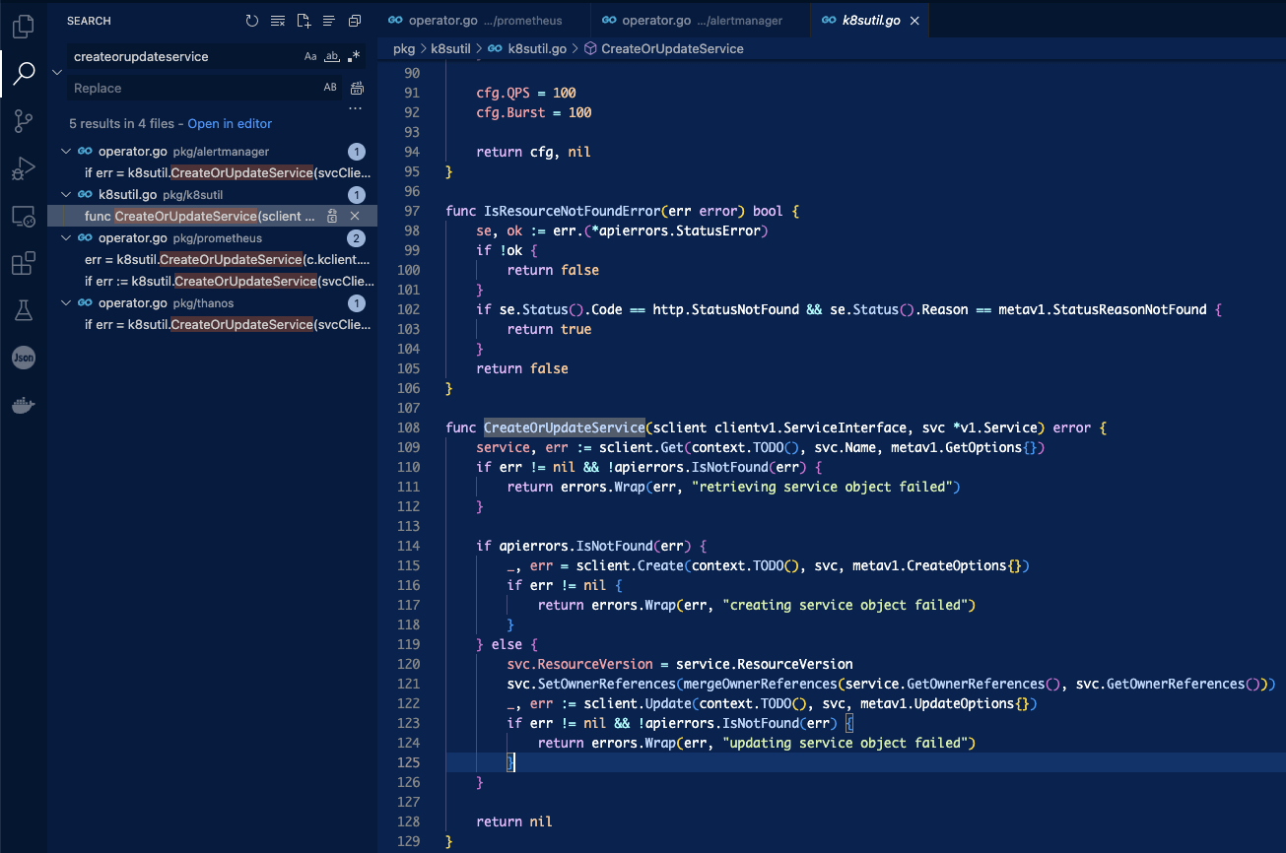Image resolution: width=1286 pixels, height=853 pixels.
Task: Open the Run and Debug view
Action: point(23,168)
